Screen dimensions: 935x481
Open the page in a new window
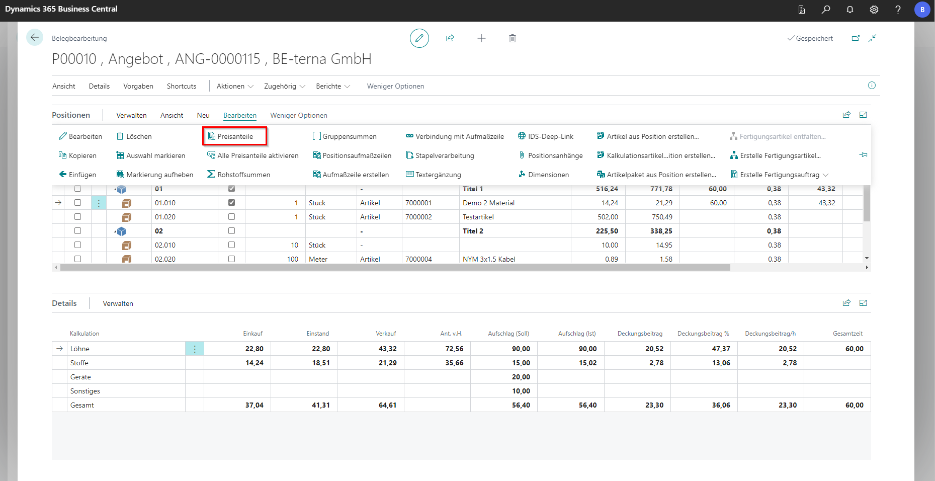click(x=856, y=38)
